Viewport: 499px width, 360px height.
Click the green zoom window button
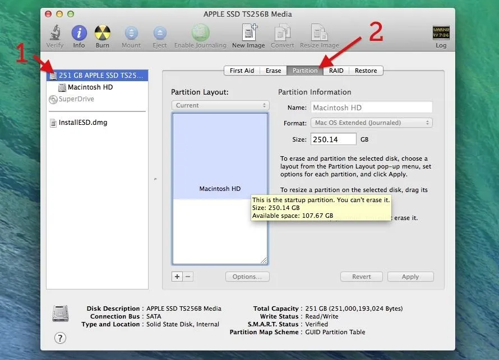coord(71,14)
